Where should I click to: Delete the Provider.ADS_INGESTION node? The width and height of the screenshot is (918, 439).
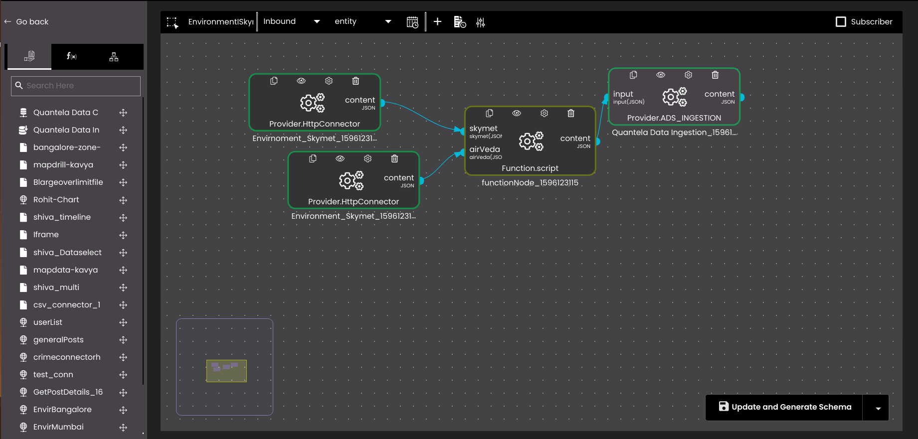[x=715, y=75]
